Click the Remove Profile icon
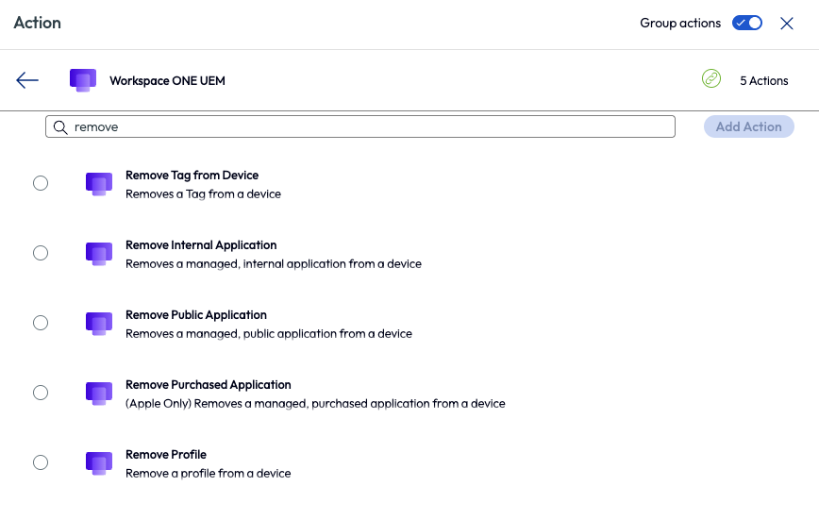Screen dimensions: 819x520 coord(99,463)
